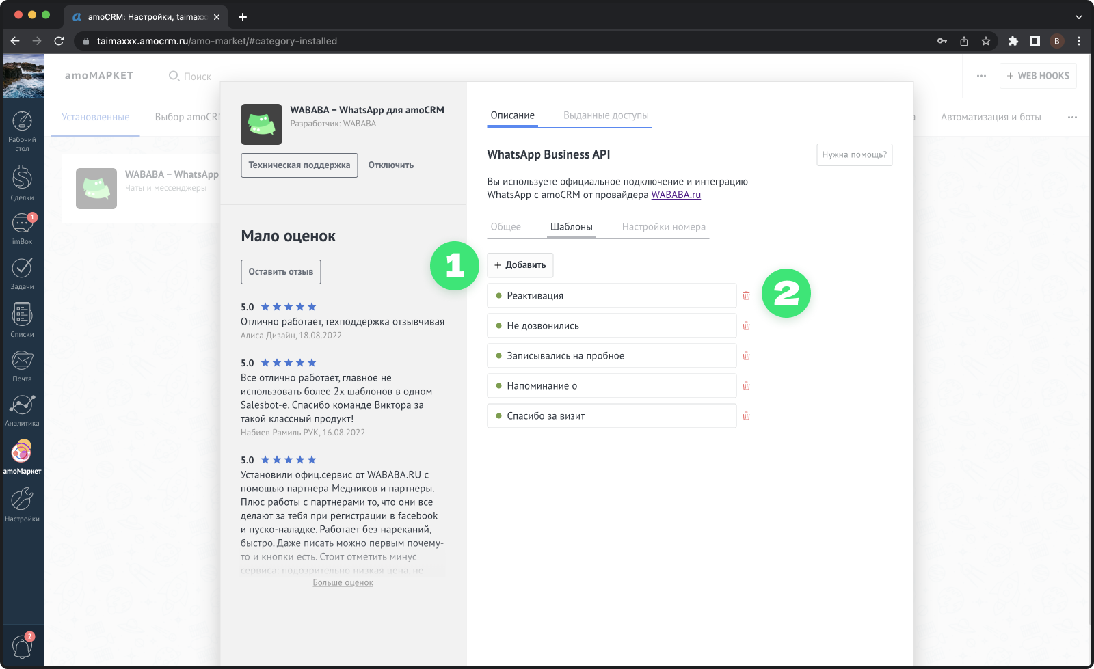The height and width of the screenshot is (669, 1094).
Task: Open Chrome three-dot menu
Action: click(x=1079, y=41)
